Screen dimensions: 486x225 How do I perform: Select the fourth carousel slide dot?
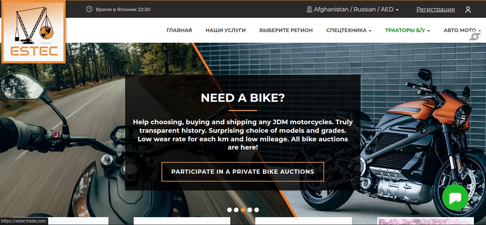tap(250, 210)
